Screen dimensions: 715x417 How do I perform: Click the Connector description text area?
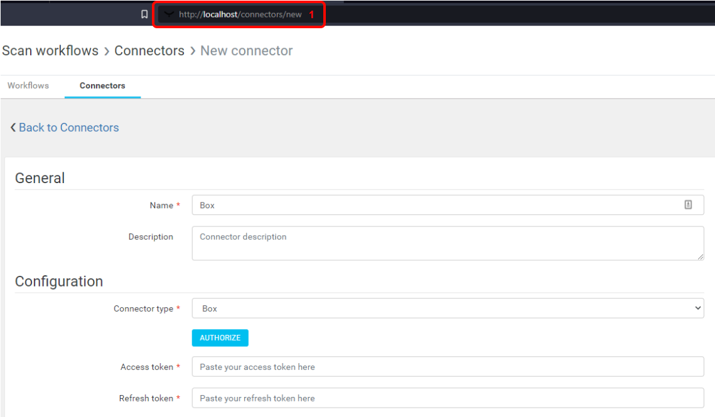(447, 243)
